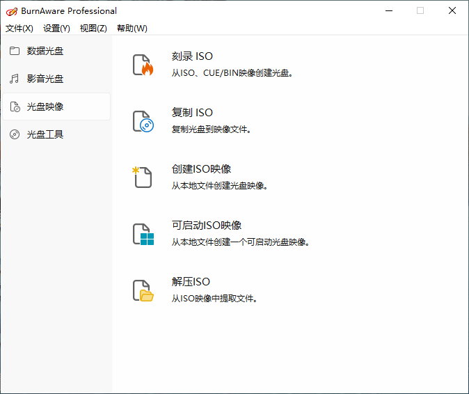Click the 创建ISO映像 new file icon
The width and height of the screenshot is (469, 394).
click(x=142, y=177)
